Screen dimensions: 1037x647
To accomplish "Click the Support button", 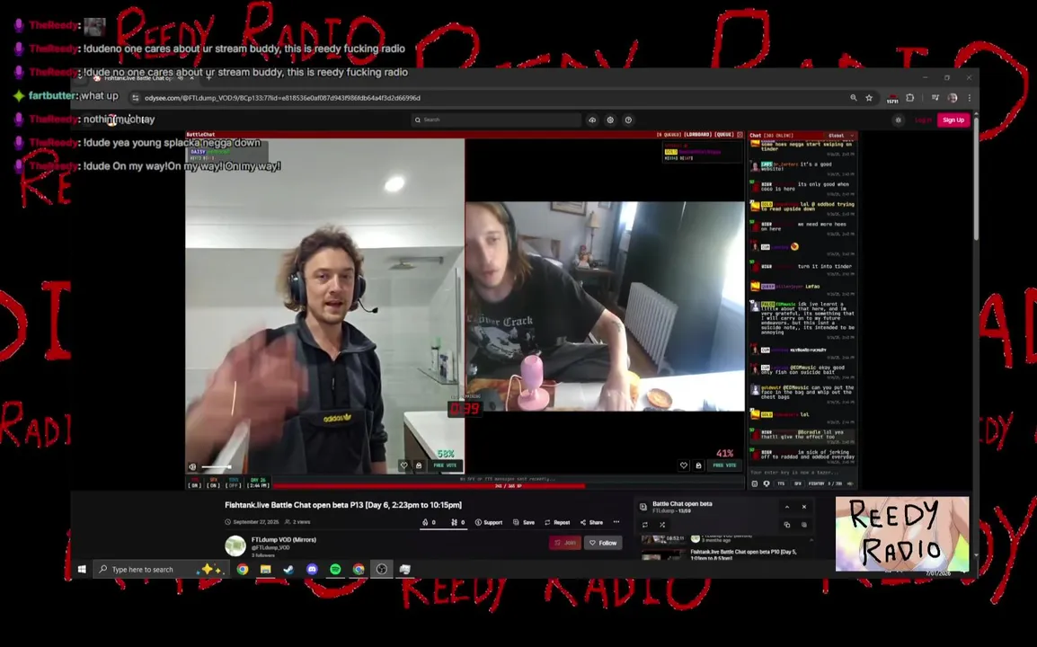I will [489, 522].
